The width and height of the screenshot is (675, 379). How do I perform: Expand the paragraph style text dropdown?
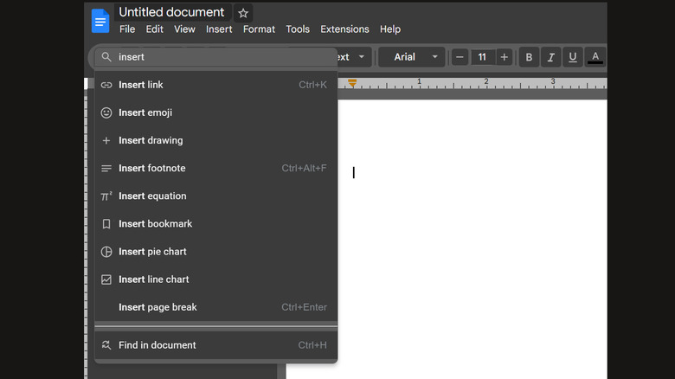353,57
